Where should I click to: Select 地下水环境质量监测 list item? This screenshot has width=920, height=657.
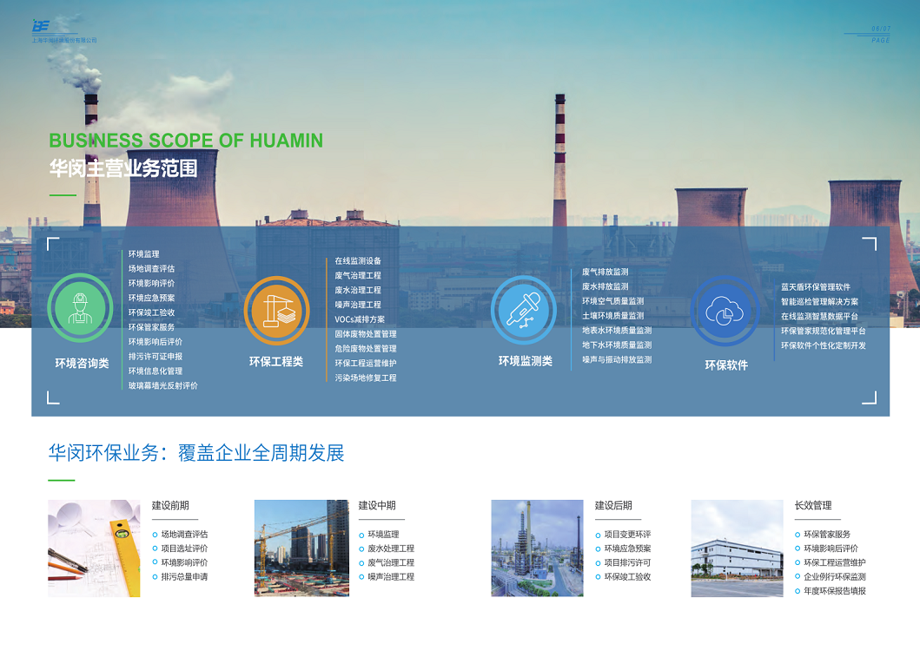(617, 345)
